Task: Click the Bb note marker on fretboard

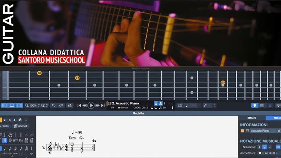Action: pyautogui.click(x=223, y=83)
